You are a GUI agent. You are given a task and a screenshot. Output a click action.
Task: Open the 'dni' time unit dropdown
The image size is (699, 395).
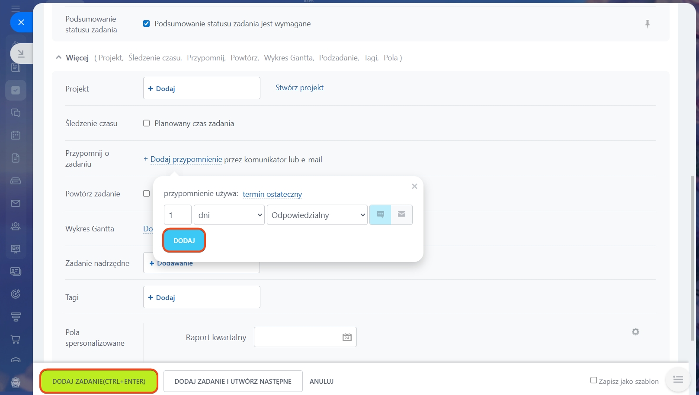coord(229,215)
